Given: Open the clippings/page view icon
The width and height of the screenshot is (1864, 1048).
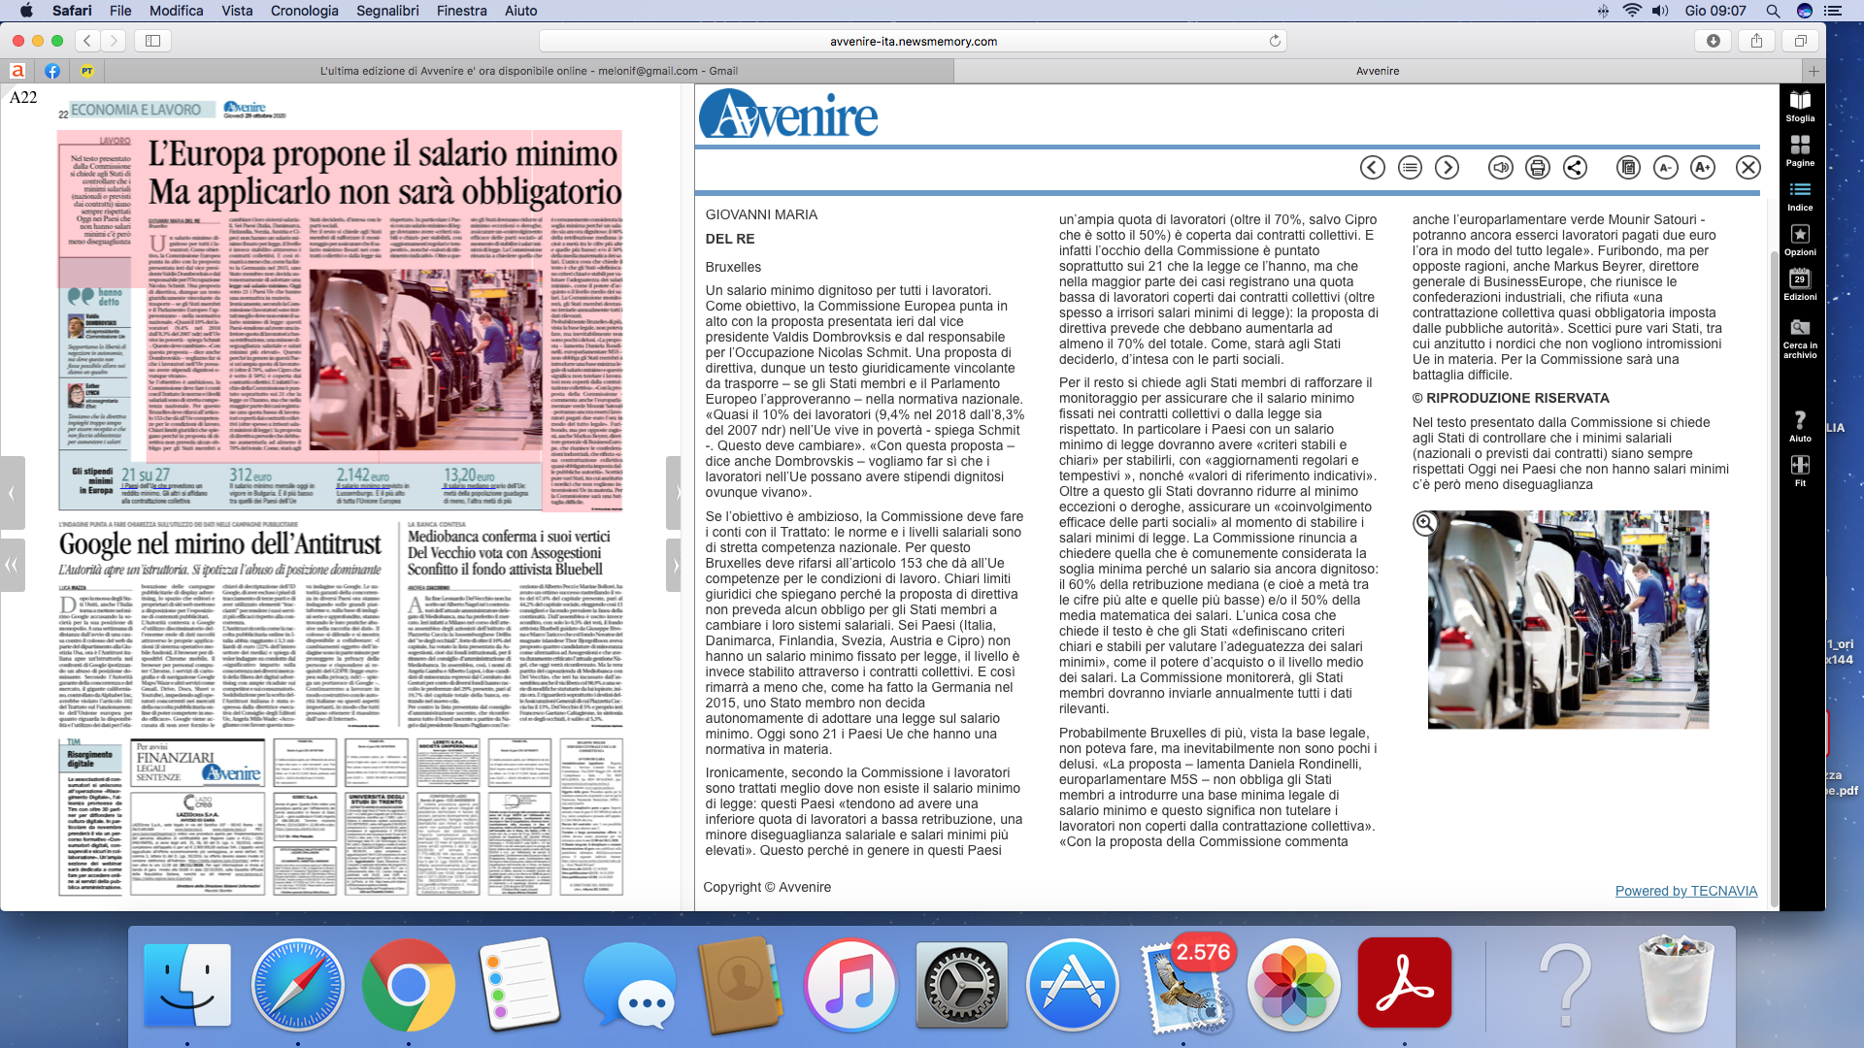Looking at the screenshot, I should point(1628,168).
